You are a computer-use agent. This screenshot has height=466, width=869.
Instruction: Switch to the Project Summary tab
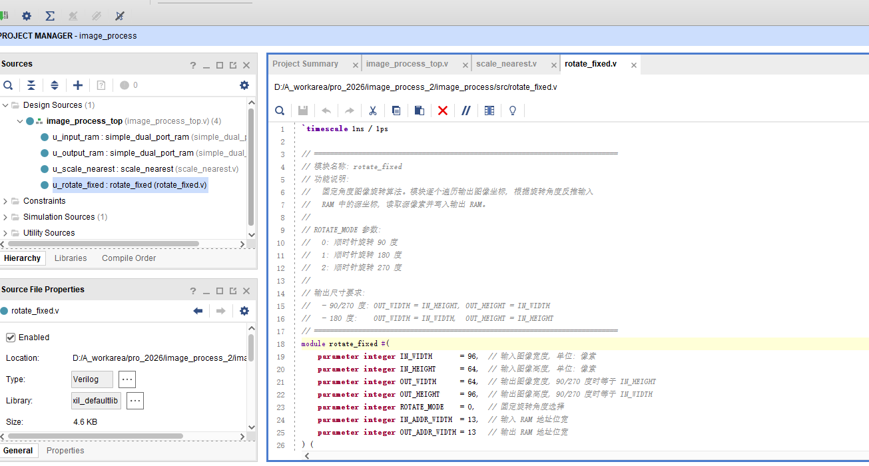(x=305, y=64)
